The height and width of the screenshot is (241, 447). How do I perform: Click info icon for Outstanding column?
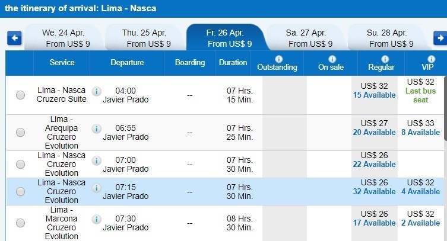(277, 59)
